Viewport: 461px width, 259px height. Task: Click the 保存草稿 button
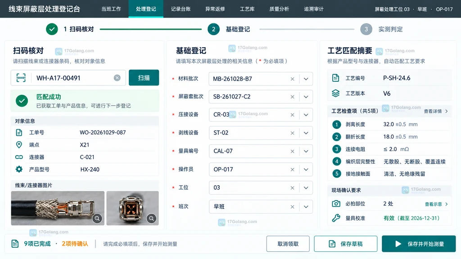(x=345, y=244)
